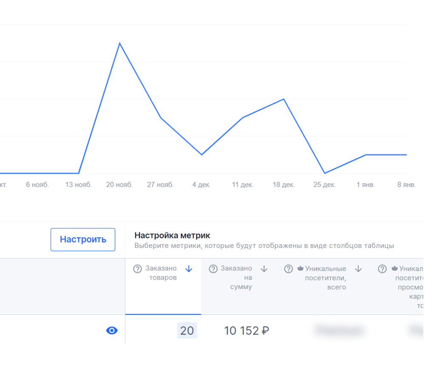The image size is (425, 373).
Task: Click the 1 янв. axis label
Action: 365,185
